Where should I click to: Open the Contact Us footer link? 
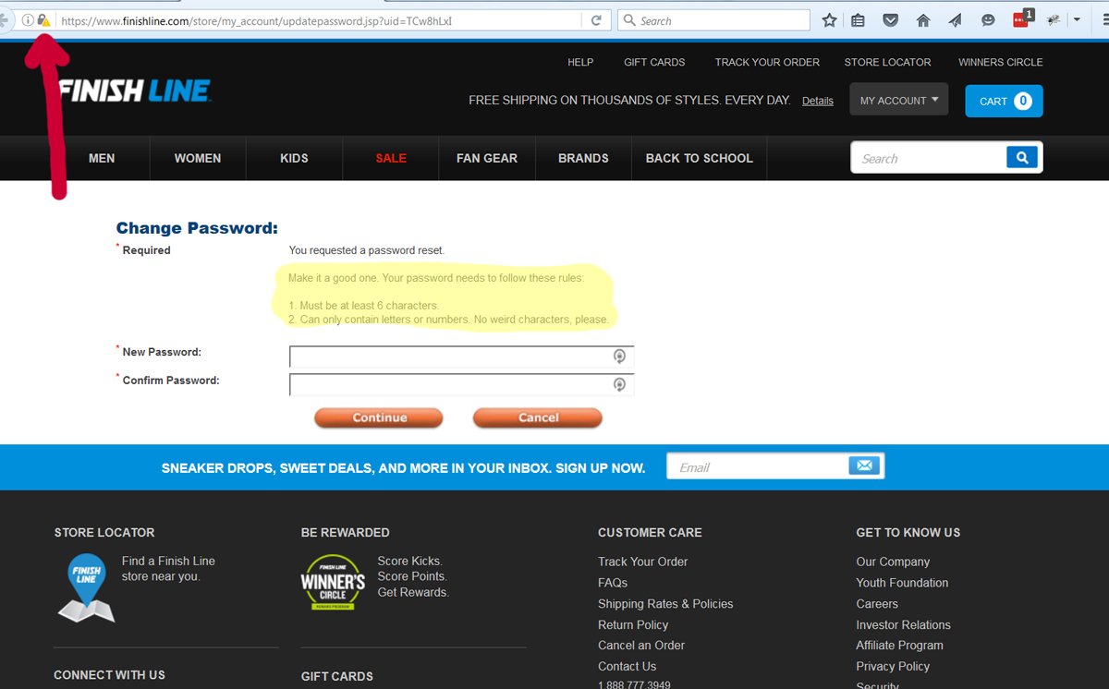(627, 667)
